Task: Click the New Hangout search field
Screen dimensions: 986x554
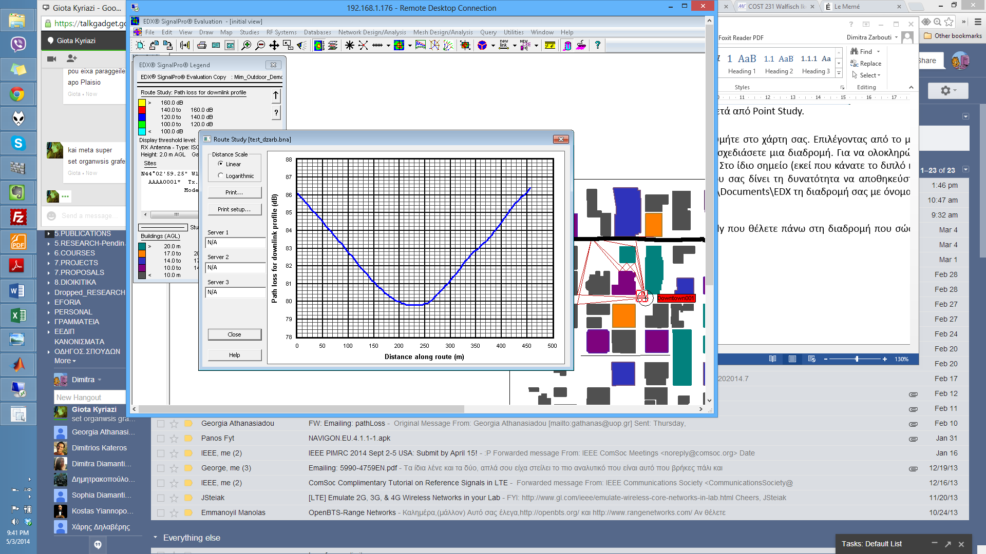Action: coord(90,398)
